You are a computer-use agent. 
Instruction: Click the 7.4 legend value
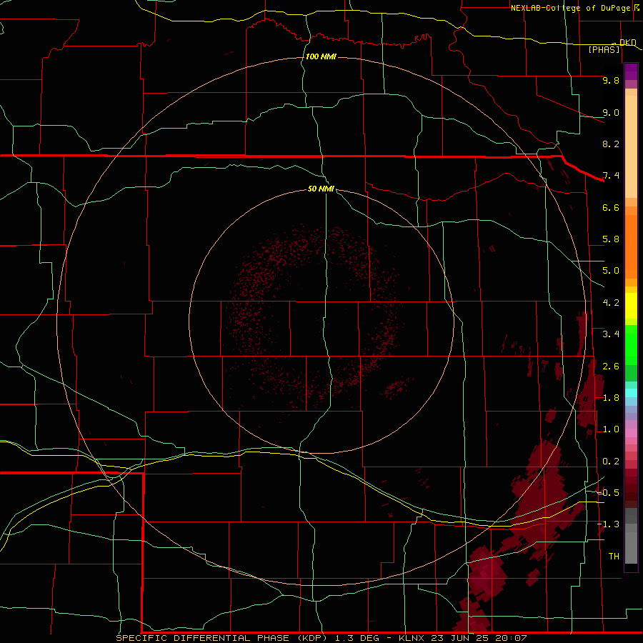coord(611,176)
